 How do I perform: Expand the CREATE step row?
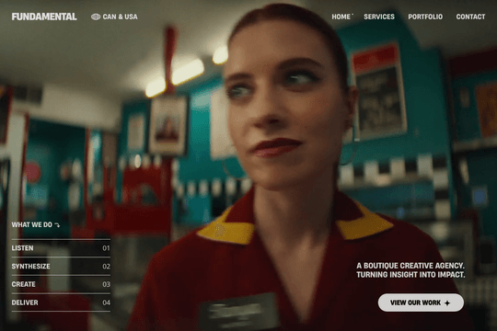(x=61, y=284)
